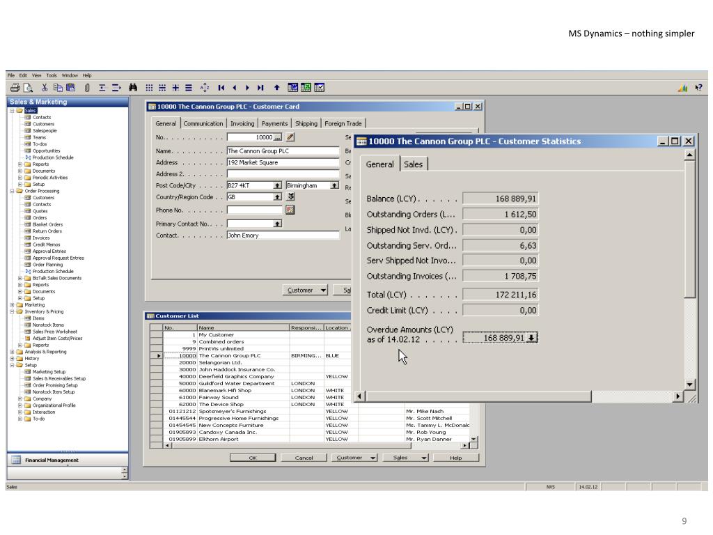Screen dimensions: 713x535
Task: Switch to the Communication tab
Action: (203, 123)
